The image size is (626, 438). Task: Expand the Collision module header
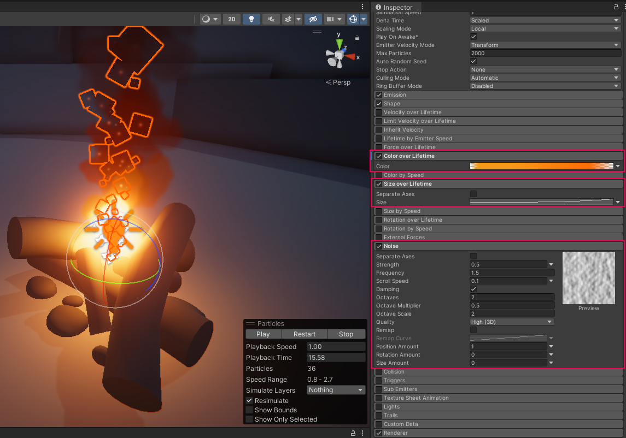(x=394, y=372)
